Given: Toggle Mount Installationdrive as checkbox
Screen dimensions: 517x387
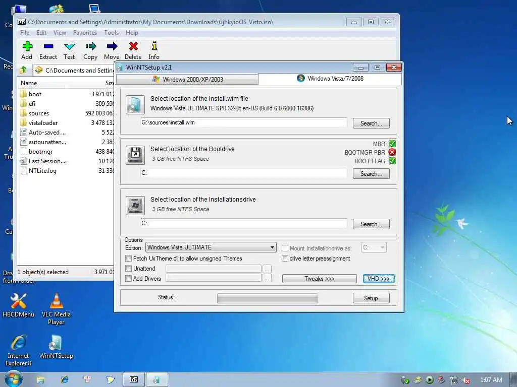Looking at the screenshot, I should click(x=285, y=248).
